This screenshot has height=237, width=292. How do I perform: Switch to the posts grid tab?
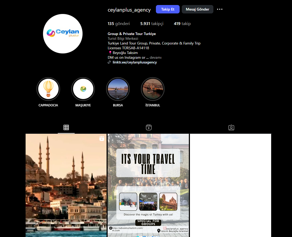(x=66, y=127)
